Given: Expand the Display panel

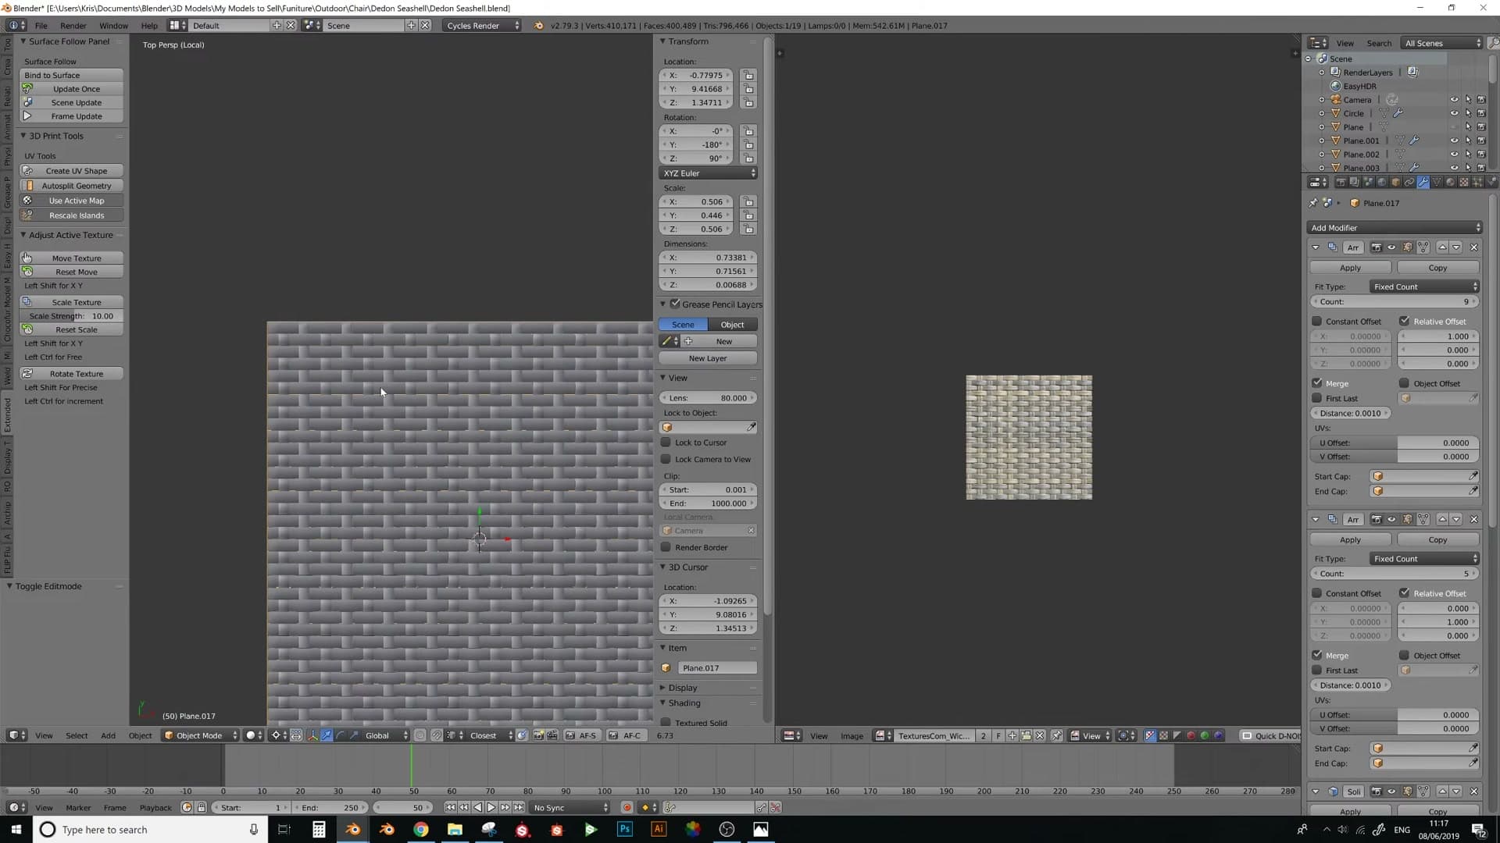Looking at the screenshot, I should [x=682, y=688].
